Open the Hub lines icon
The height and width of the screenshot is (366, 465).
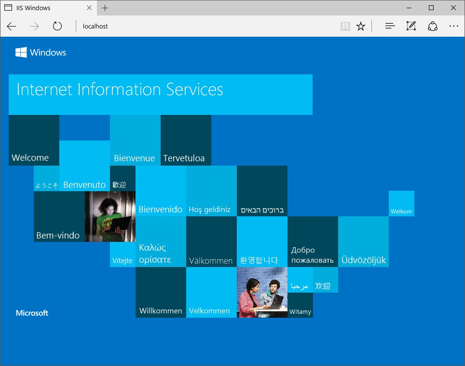click(x=390, y=26)
